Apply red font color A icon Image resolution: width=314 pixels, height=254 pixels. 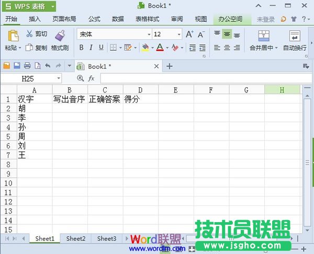point(160,48)
